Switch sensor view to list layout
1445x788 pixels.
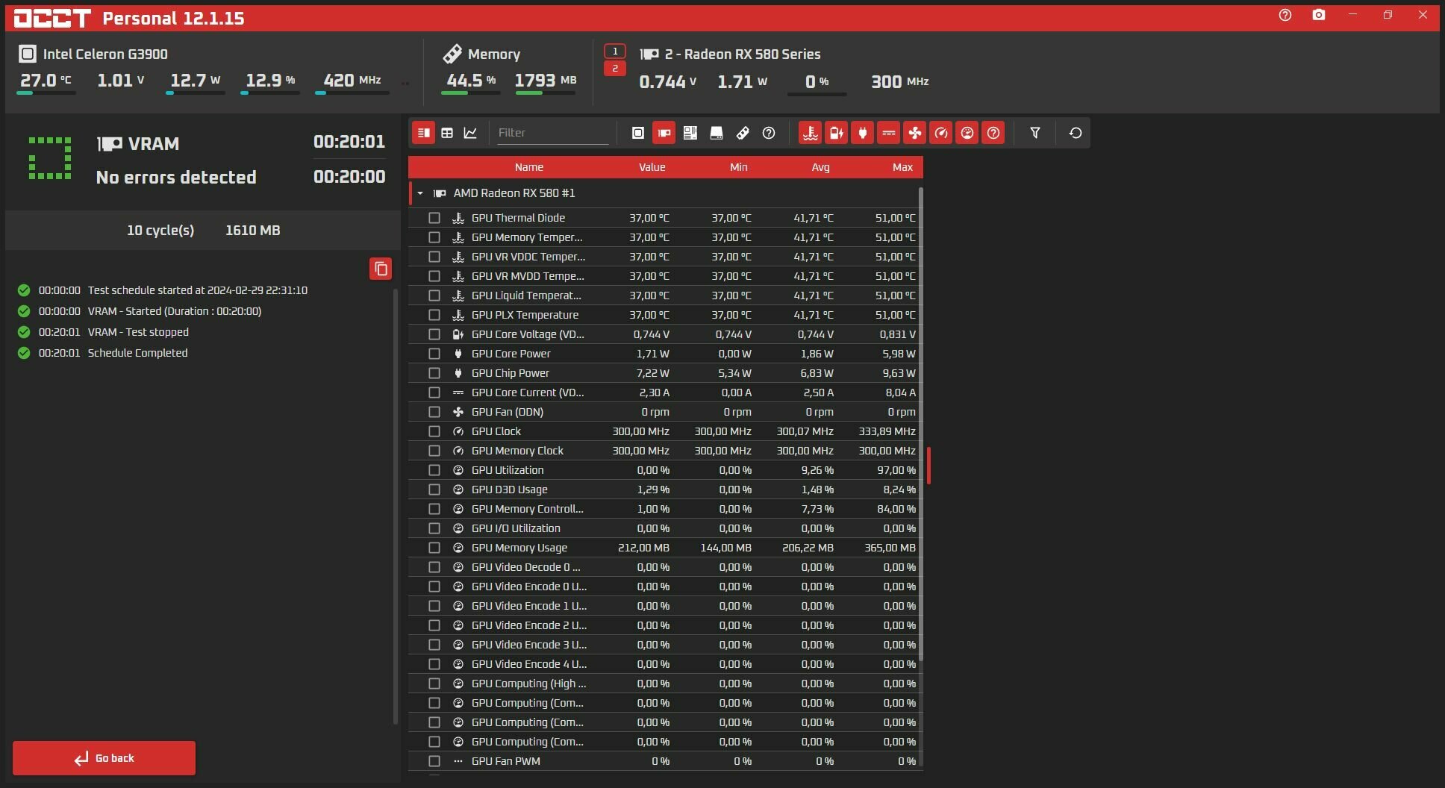point(423,133)
